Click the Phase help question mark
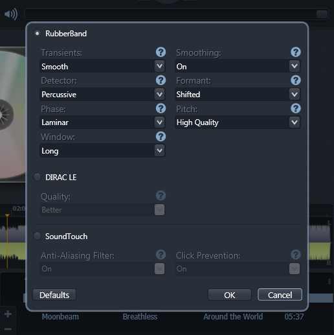This screenshot has height=335, width=334. (161, 108)
